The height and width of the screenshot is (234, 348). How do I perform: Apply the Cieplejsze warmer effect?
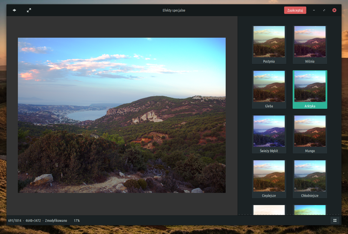(269, 179)
